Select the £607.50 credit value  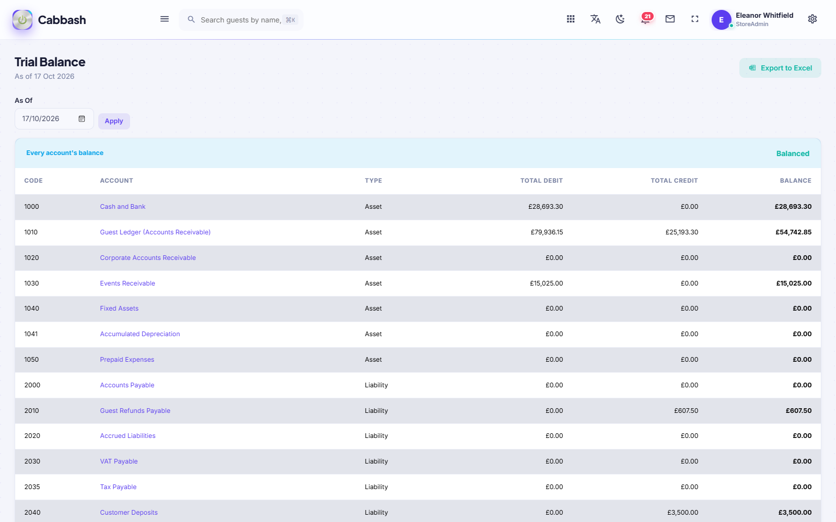pyautogui.click(x=686, y=411)
